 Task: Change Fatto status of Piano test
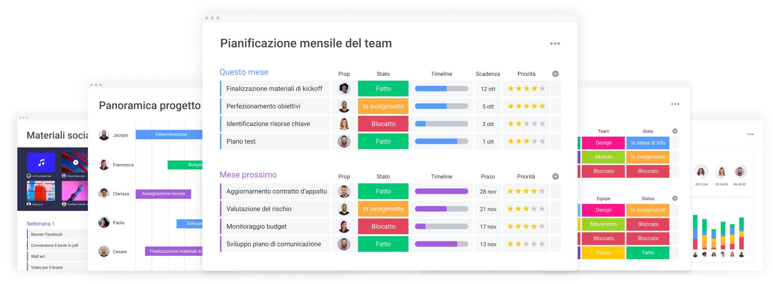click(383, 141)
